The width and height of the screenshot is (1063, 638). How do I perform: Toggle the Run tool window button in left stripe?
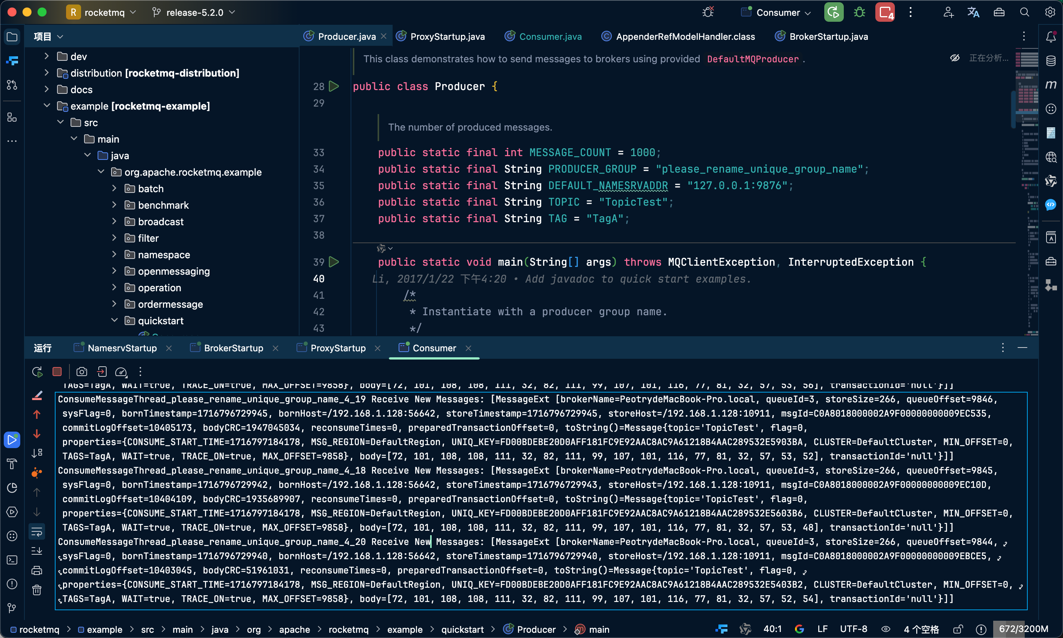pyautogui.click(x=12, y=439)
